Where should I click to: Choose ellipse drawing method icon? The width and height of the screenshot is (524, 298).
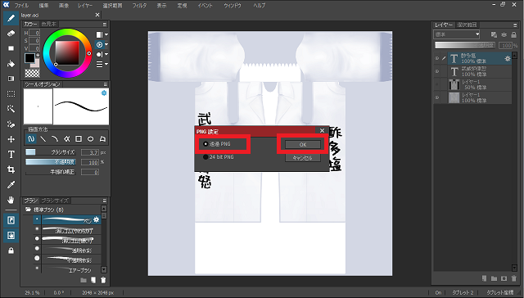[91, 139]
